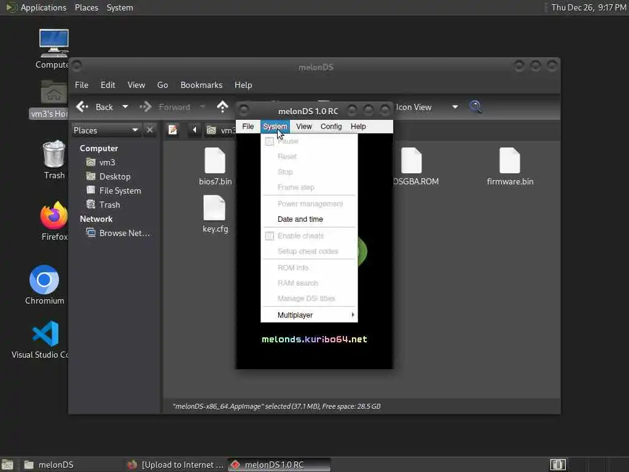629x472 pixels.
Task: Open file manager View menu
Action: (136, 85)
